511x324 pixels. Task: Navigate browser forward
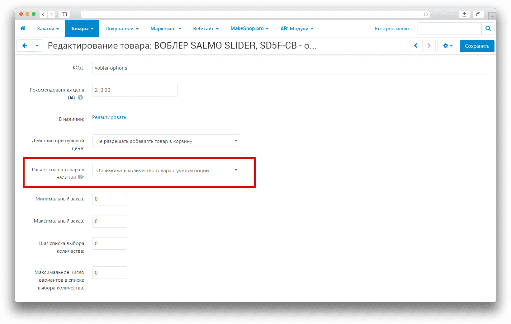pyautogui.click(x=51, y=14)
